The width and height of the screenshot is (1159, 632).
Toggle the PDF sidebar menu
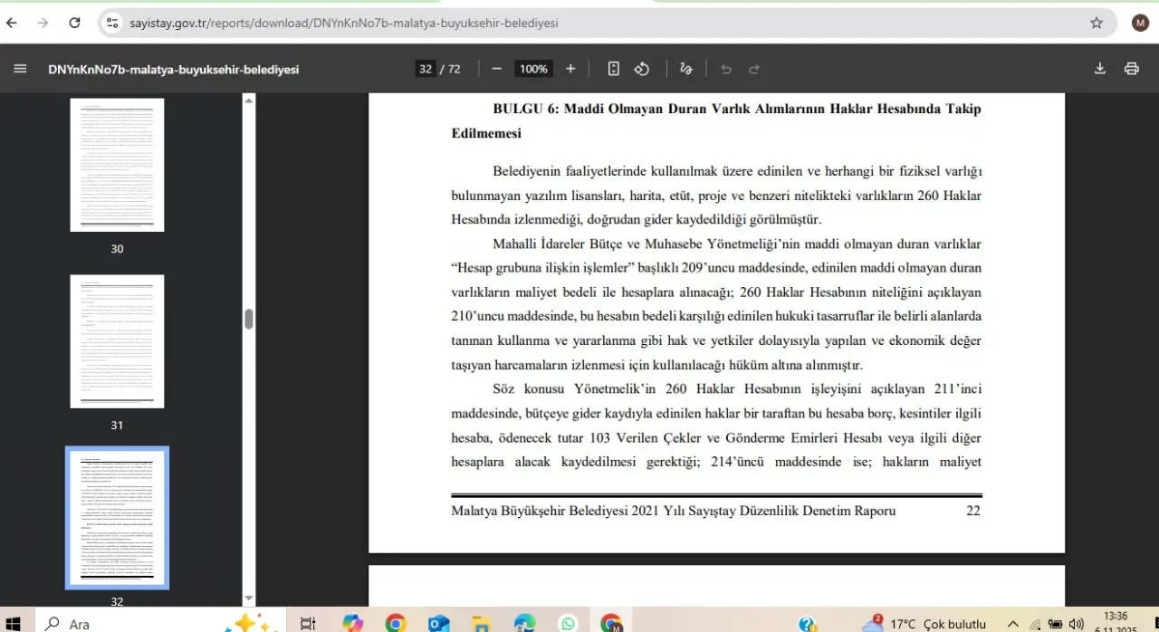tap(20, 69)
